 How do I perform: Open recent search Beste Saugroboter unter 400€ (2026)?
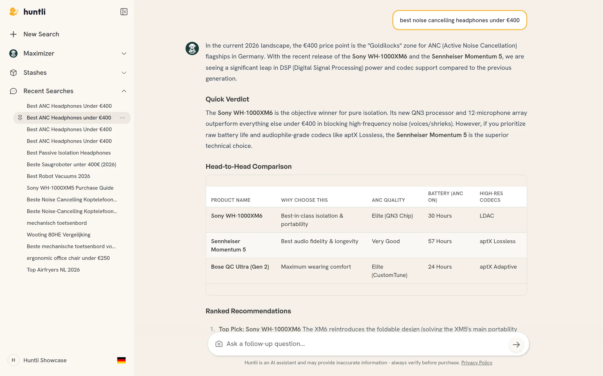(x=71, y=164)
